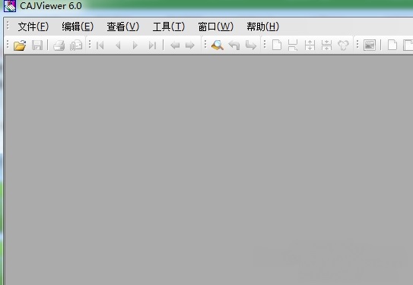The image size is (413, 285).
Task: Click the print icon
Action: pos(59,45)
